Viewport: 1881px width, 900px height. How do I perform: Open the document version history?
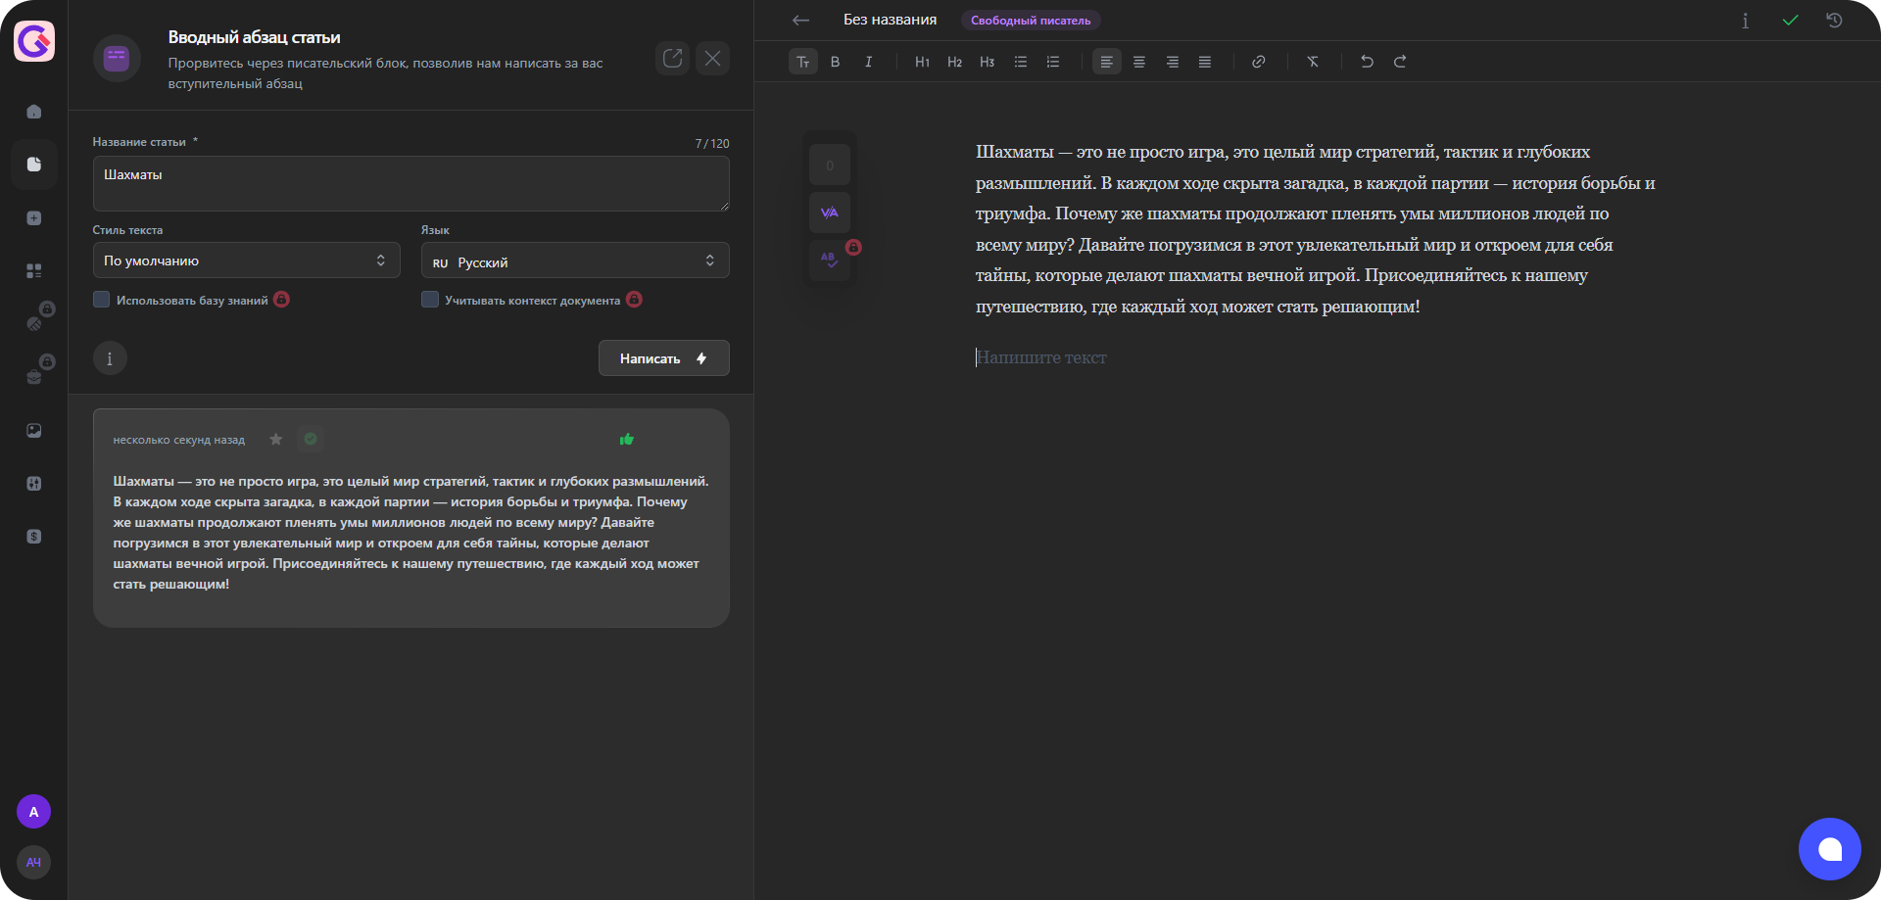1835,21
